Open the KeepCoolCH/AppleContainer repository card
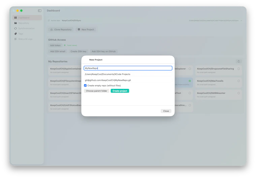 65,70
